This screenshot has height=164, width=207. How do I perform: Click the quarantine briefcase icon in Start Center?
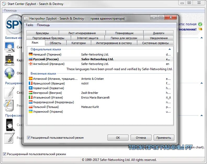tap(9, 60)
